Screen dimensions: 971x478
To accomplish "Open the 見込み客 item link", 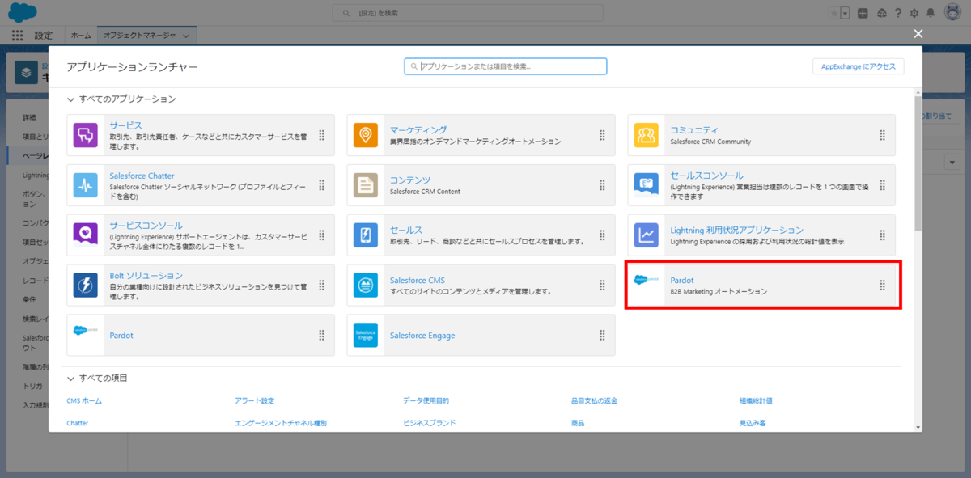I will pyautogui.click(x=753, y=423).
